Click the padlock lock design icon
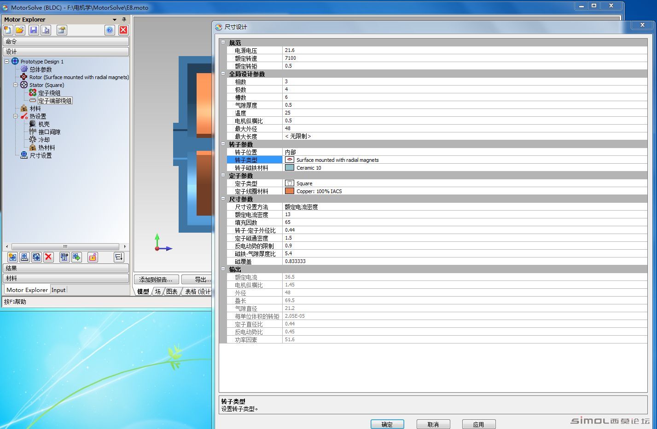Image resolution: width=657 pixels, height=429 pixels. pos(93,257)
